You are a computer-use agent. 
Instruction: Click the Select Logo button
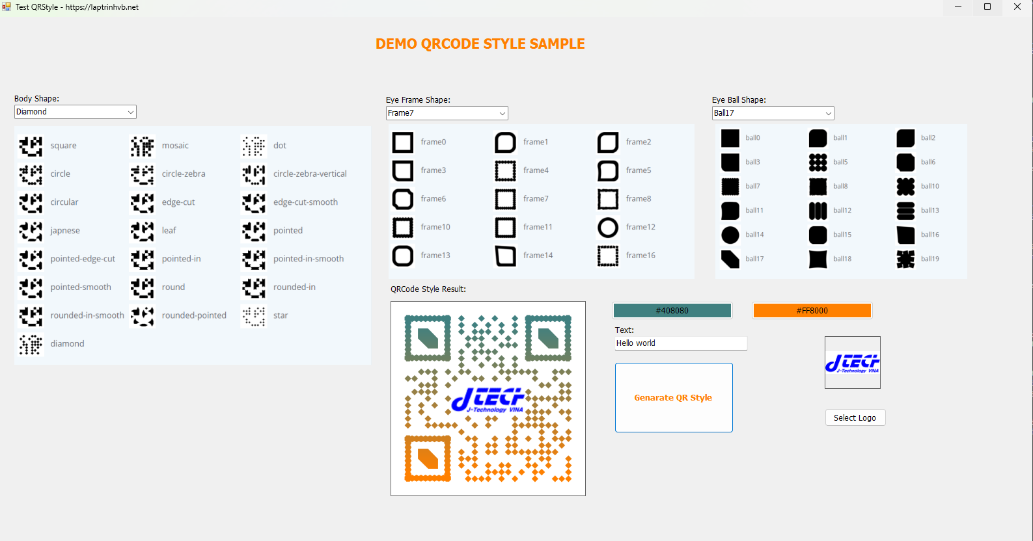(x=855, y=417)
